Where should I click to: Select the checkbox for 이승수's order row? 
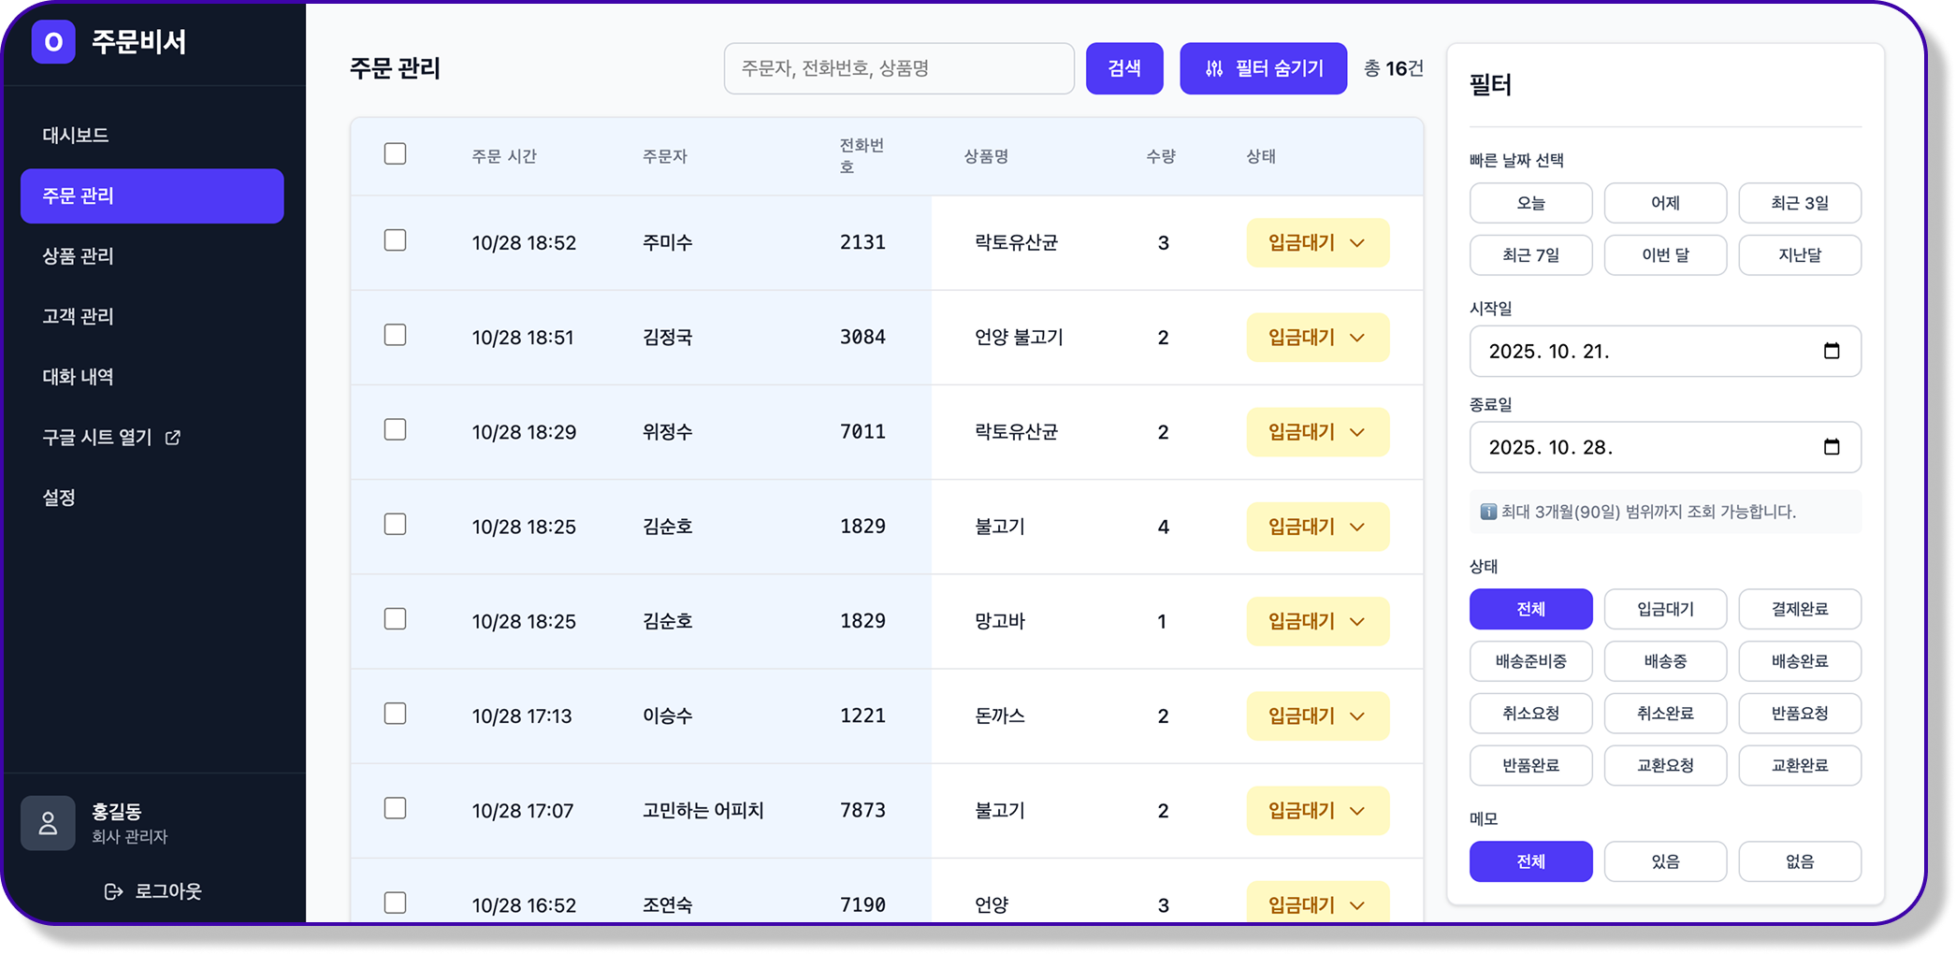[395, 714]
